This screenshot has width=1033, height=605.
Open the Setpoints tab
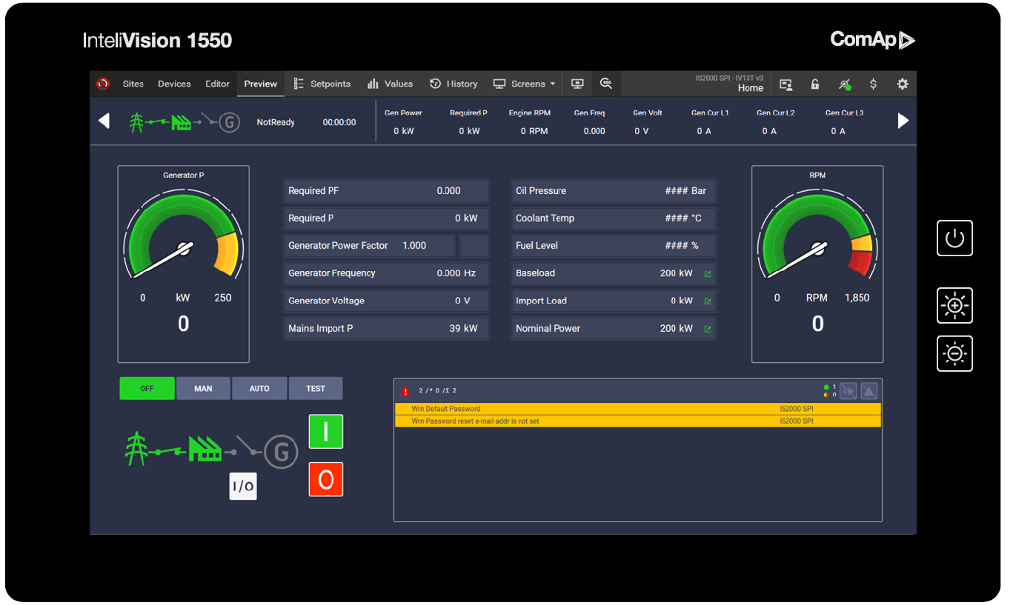pos(322,84)
